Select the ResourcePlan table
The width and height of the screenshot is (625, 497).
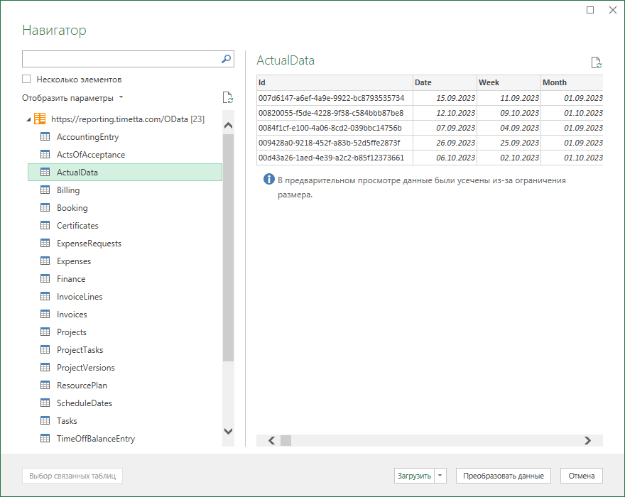[x=82, y=386]
